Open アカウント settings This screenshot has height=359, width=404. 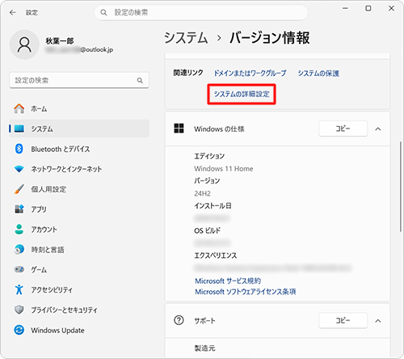pyautogui.click(x=79, y=230)
